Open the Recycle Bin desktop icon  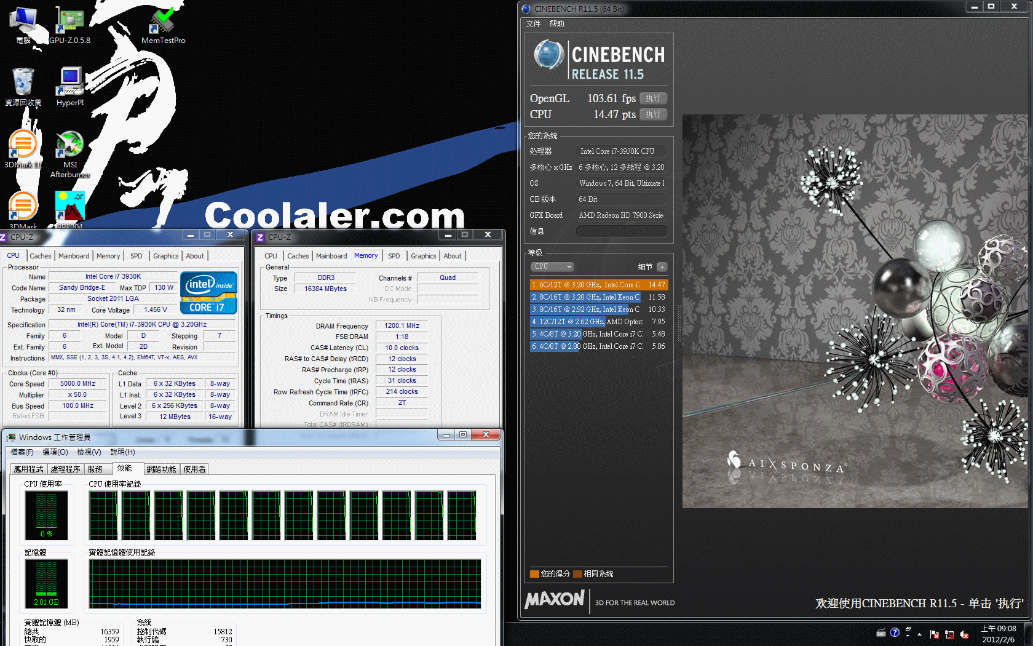tap(23, 86)
